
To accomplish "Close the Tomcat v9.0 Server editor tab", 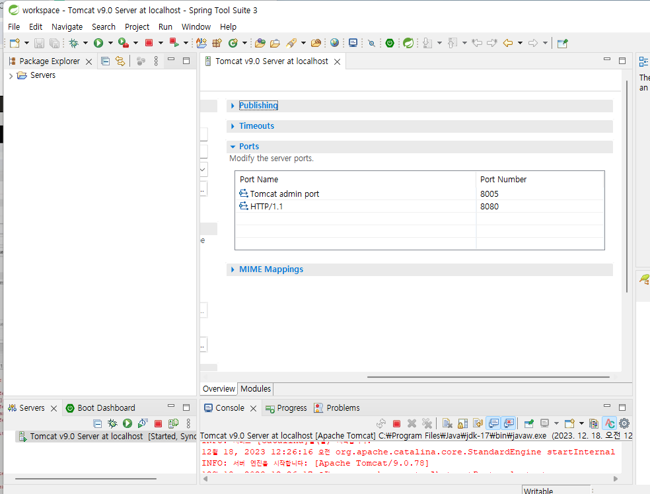I will pos(338,62).
